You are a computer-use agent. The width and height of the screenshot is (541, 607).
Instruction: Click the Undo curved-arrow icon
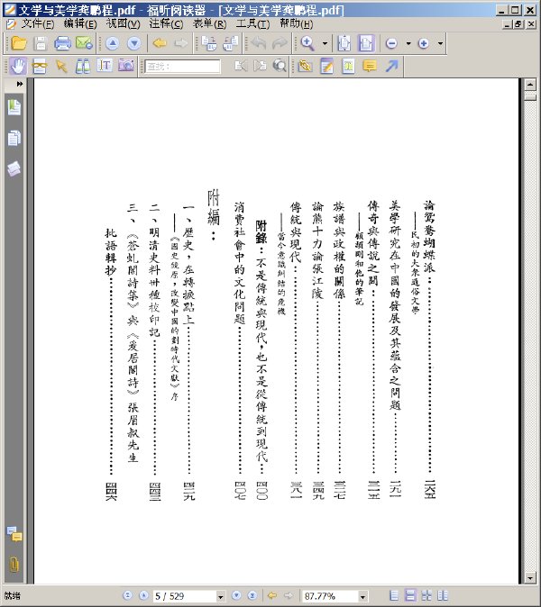pos(259,43)
